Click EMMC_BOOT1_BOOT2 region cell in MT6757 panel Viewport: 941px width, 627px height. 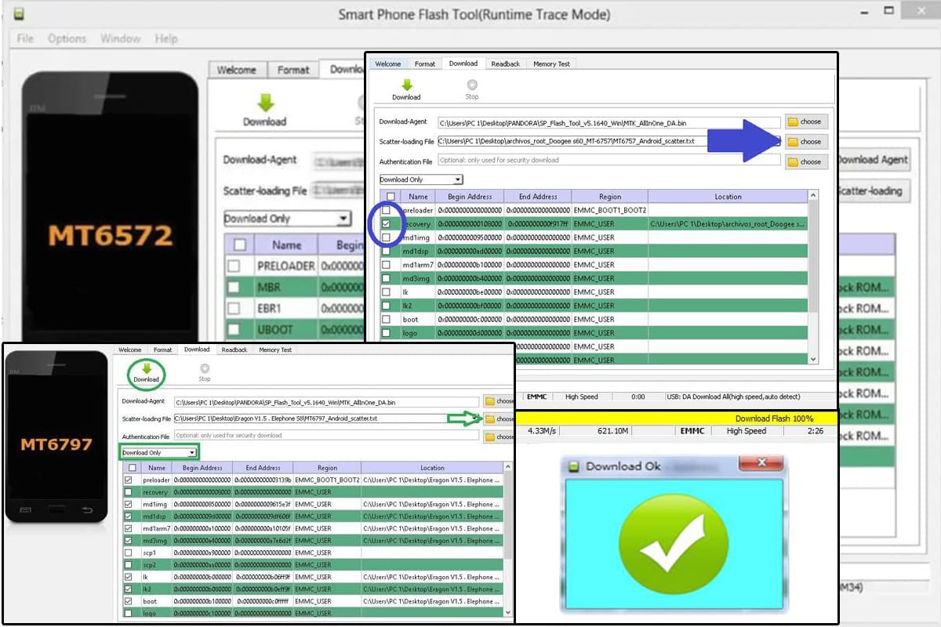(610, 211)
